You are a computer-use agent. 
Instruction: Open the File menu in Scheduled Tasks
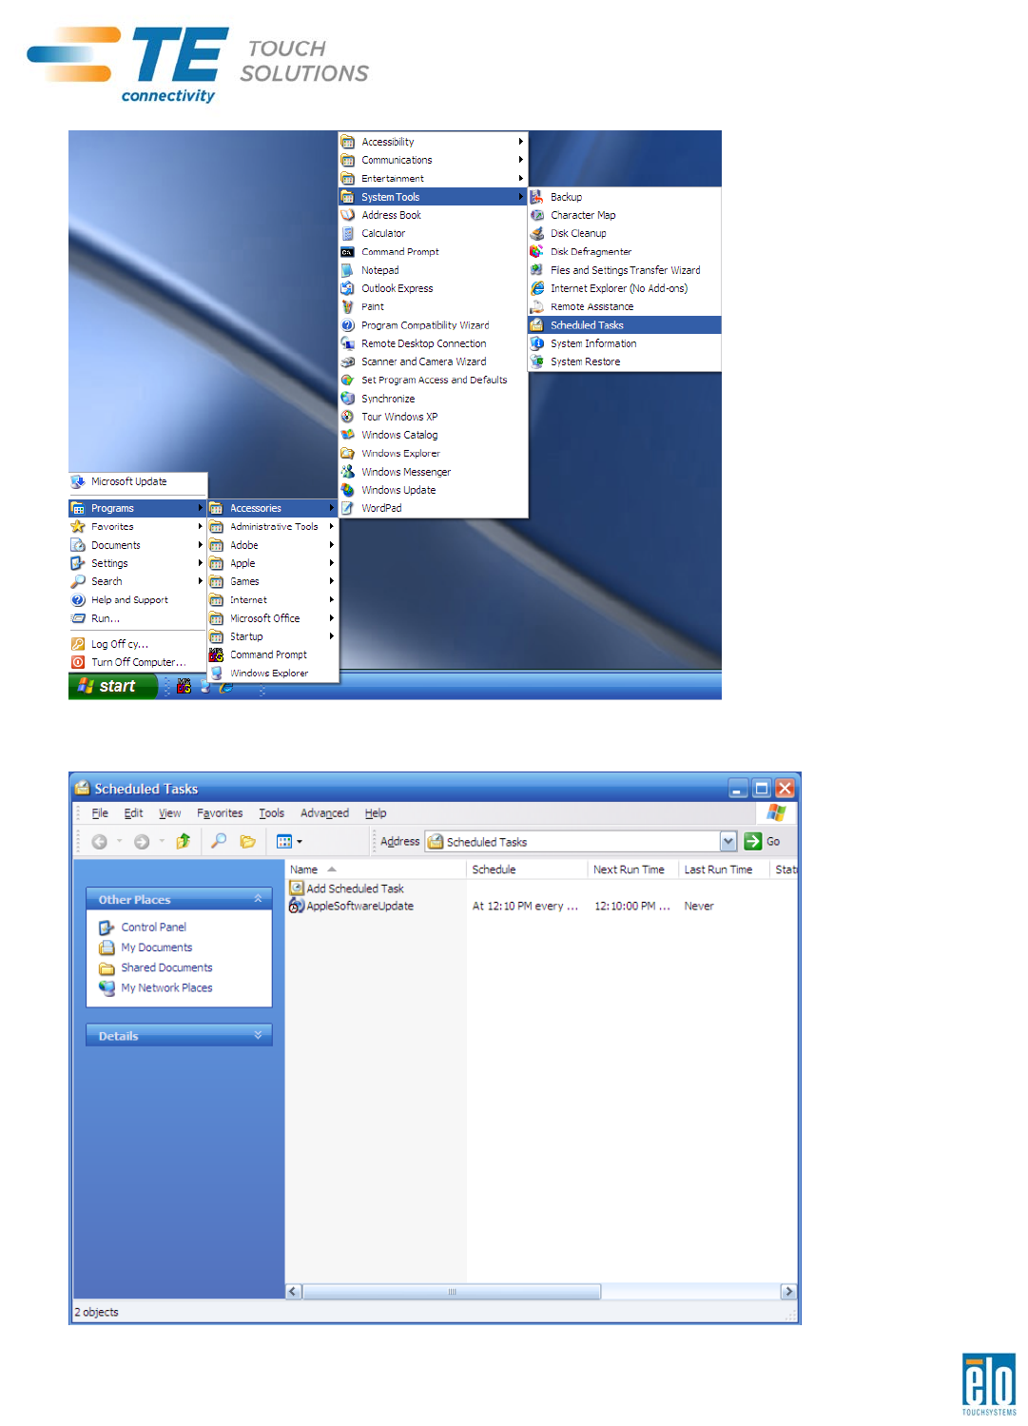pyautogui.click(x=100, y=813)
